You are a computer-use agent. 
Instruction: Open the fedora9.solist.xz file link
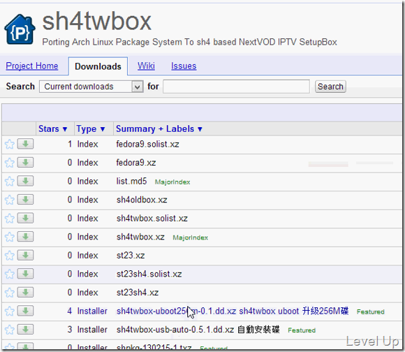tap(147, 144)
